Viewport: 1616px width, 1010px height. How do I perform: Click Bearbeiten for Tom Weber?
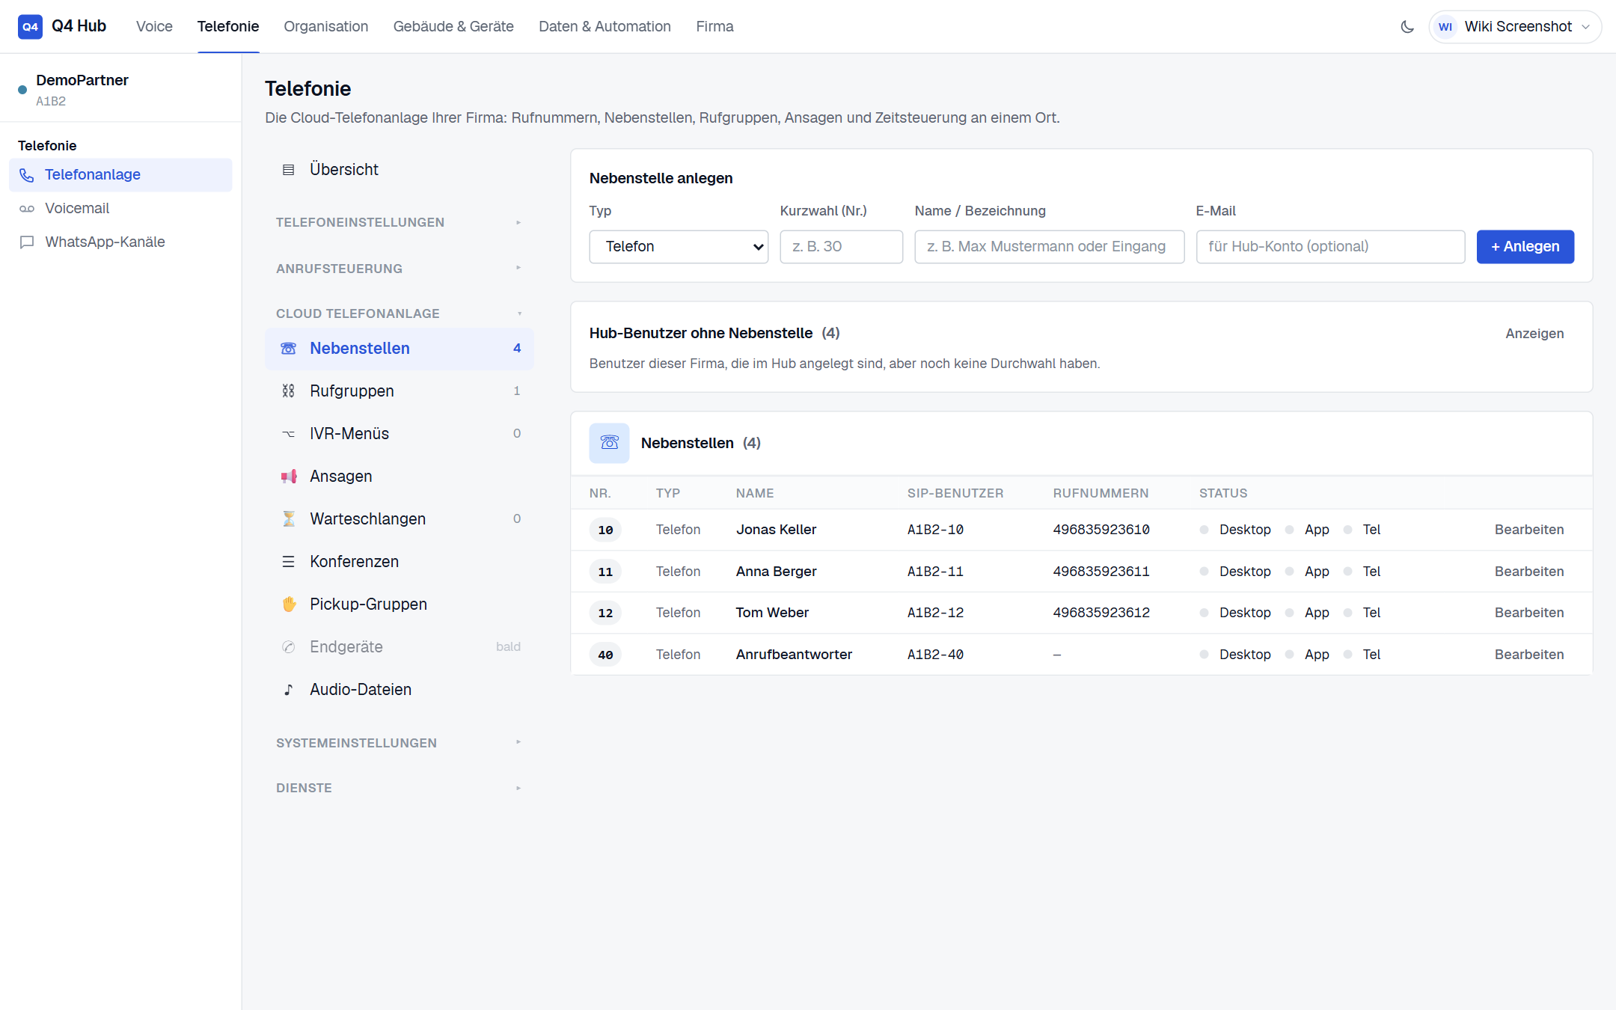[x=1529, y=613]
